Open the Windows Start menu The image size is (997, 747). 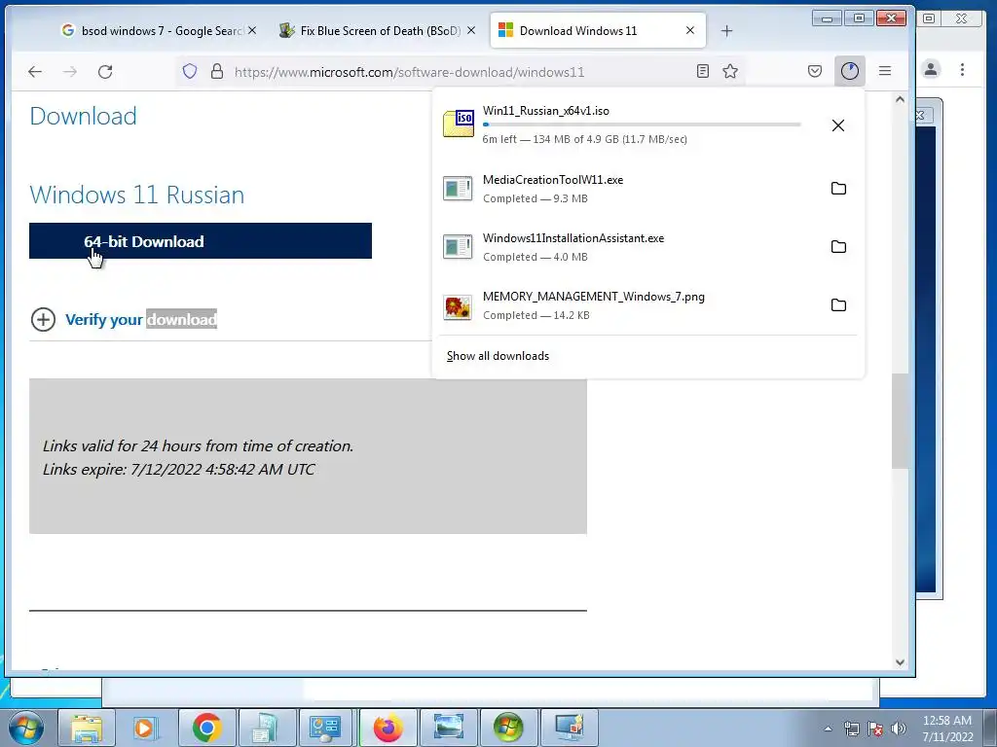(26, 727)
